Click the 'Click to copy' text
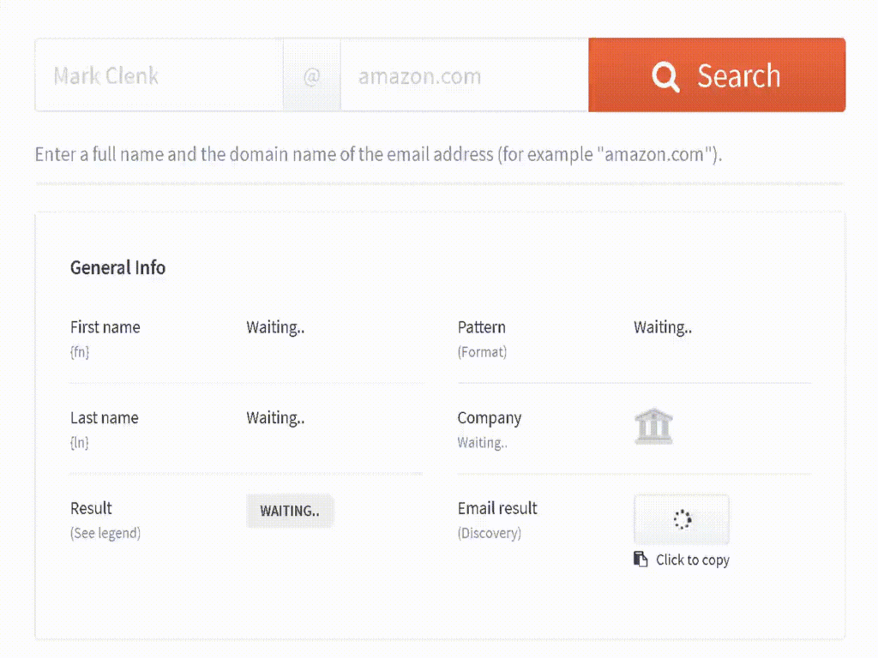This screenshot has height=658, width=878. coord(692,559)
